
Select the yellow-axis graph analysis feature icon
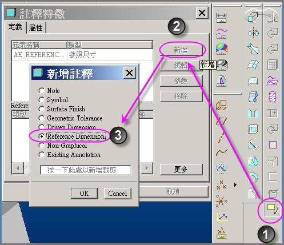coord(222,217)
